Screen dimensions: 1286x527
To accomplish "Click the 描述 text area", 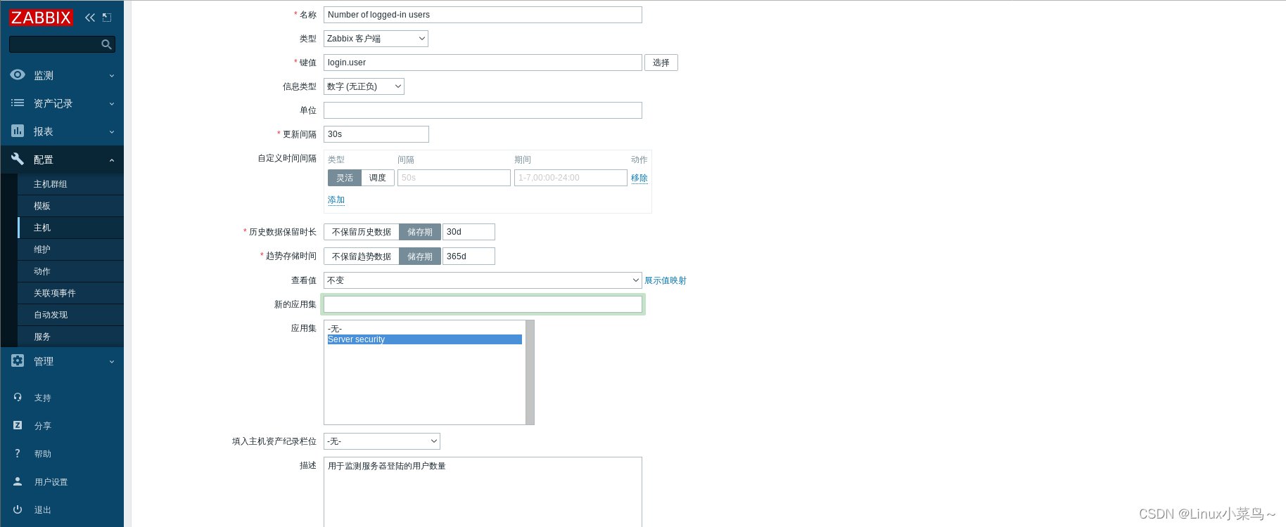I will tap(483, 492).
